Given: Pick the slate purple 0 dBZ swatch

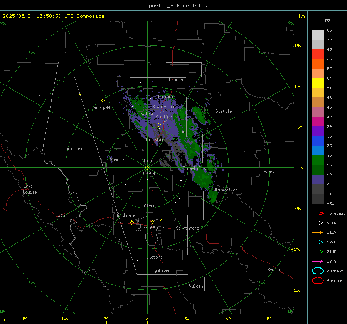Looking at the screenshot, I should (318, 179).
